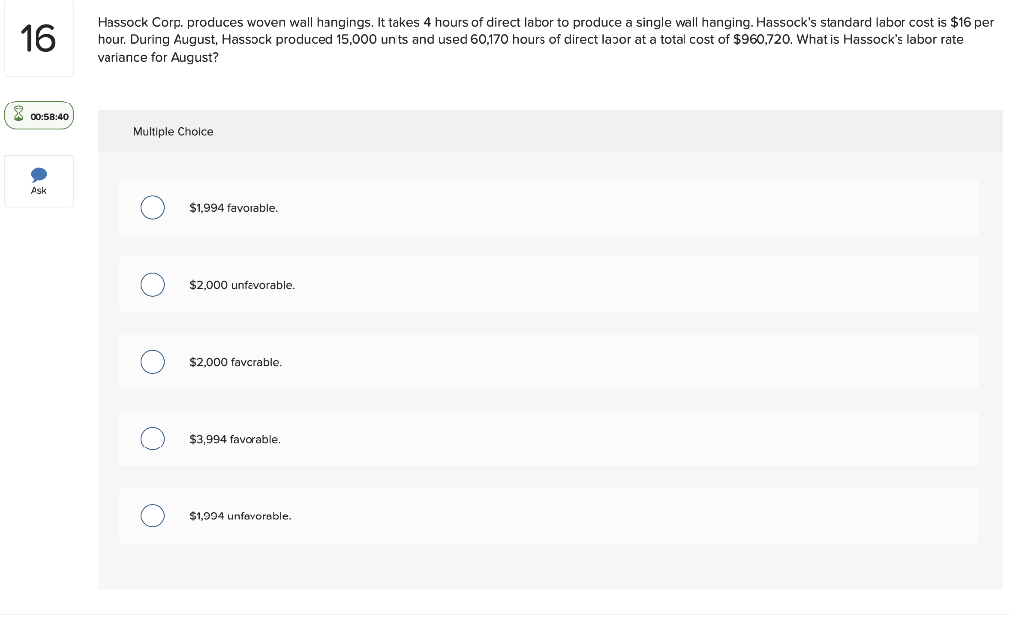Click the Multiple Choice header
The height and width of the screenshot is (619, 1010).
click(174, 132)
